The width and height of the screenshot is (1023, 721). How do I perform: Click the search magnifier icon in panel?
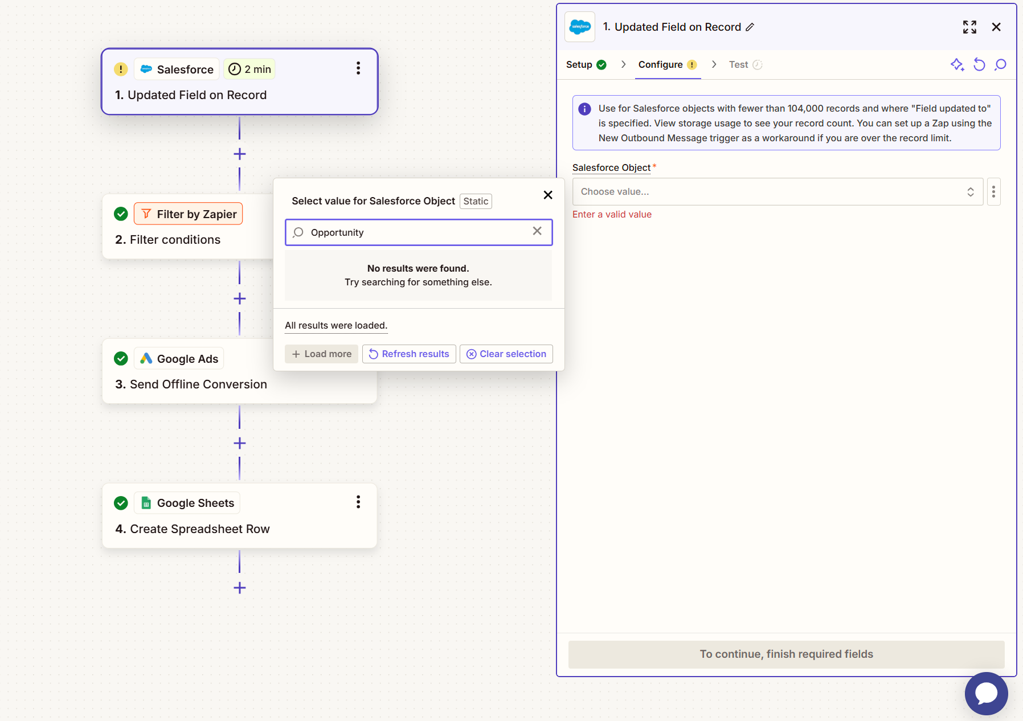pos(1000,64)
